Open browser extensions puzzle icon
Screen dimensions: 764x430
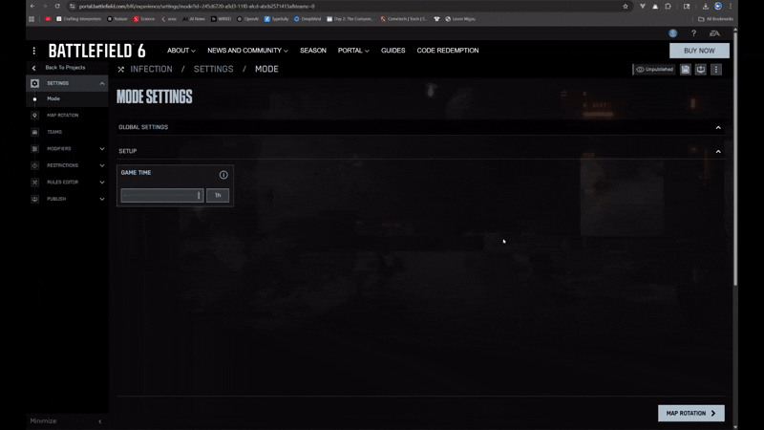point(668,7)
